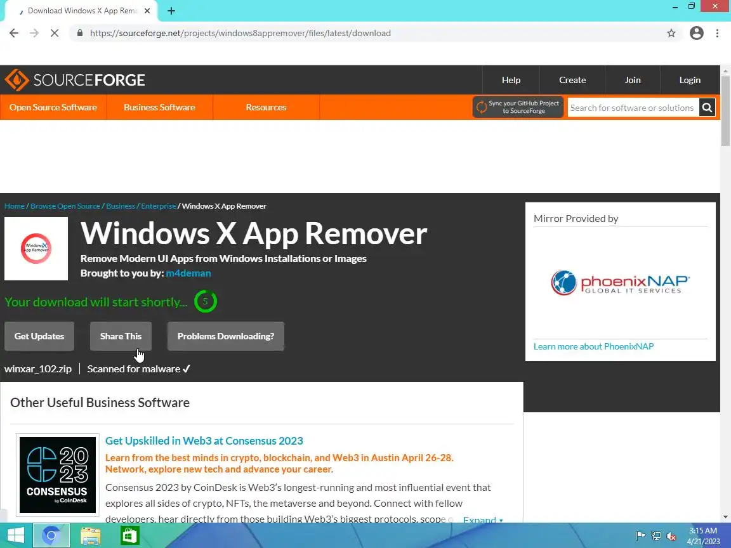Image resolution: width=731 pixels, height=548 pixels.
Task: Click the scrollbar down arrow
Action: click(725, 517)
